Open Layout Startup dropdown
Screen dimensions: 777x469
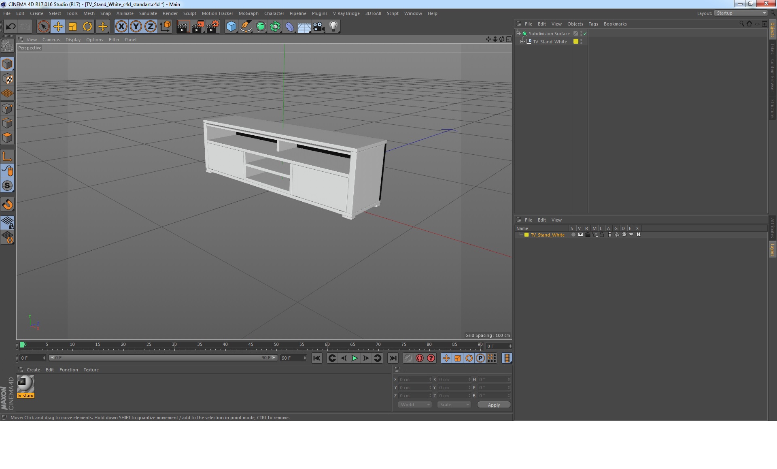(741, 13)
